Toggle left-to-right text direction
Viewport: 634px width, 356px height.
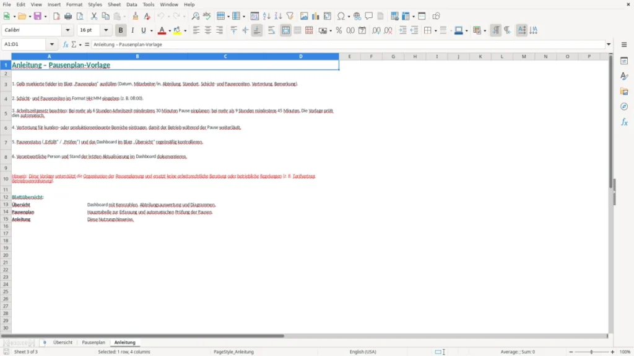[496, 30]
